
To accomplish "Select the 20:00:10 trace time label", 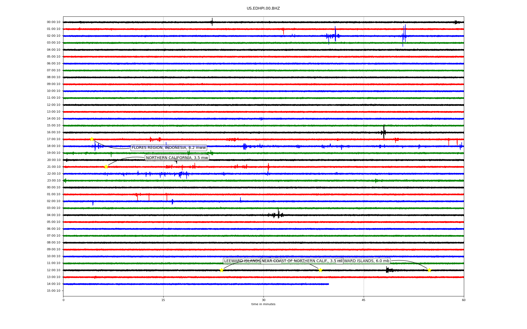I will click(x=54, y=160).
